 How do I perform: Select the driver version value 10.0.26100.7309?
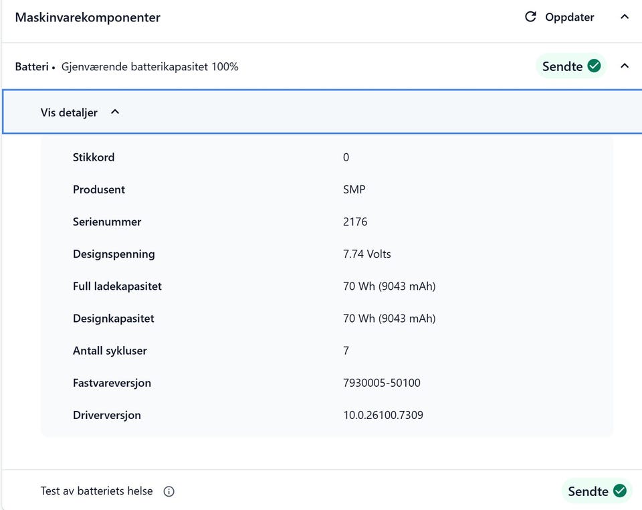(x=383, y=415)
